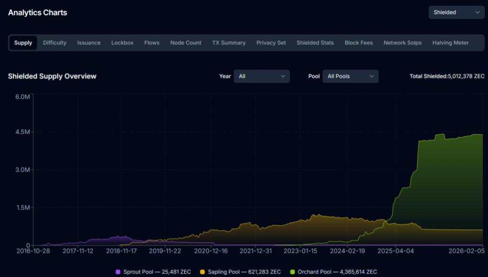Go to the Lockbox tab
The width and height of the screenshot is (488, 277).
[122, 43]
